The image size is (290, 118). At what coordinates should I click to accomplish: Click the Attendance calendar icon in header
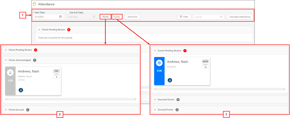click(x=34, y=4)
